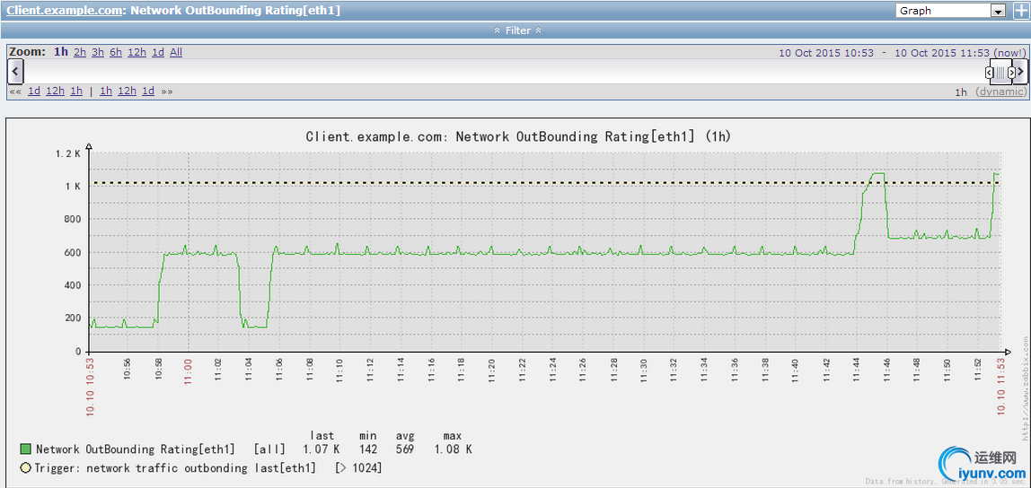
Task: Set zoom to 1d
Action: pyautogui.click(x=158, y=52)
